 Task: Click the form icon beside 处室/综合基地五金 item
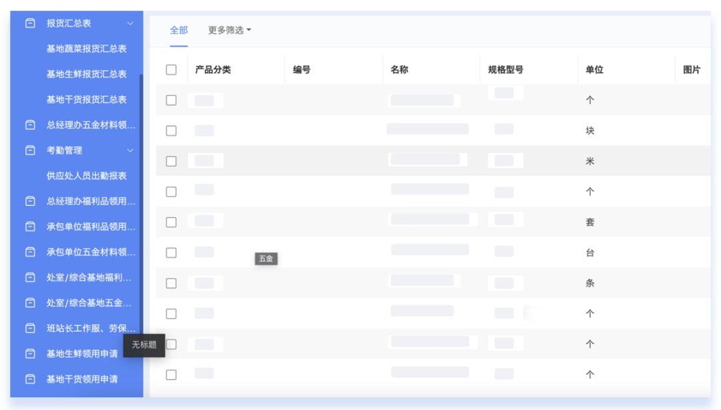pyautogui.click(x=30, y=303)
